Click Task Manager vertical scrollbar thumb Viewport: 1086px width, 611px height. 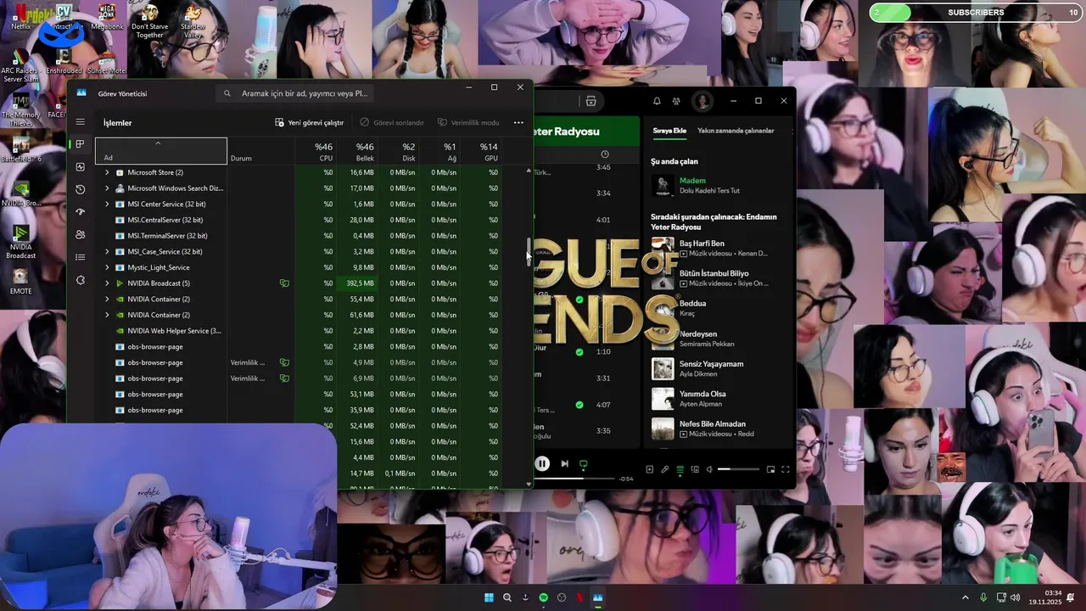pyautogui.click(x=529, y=252)
